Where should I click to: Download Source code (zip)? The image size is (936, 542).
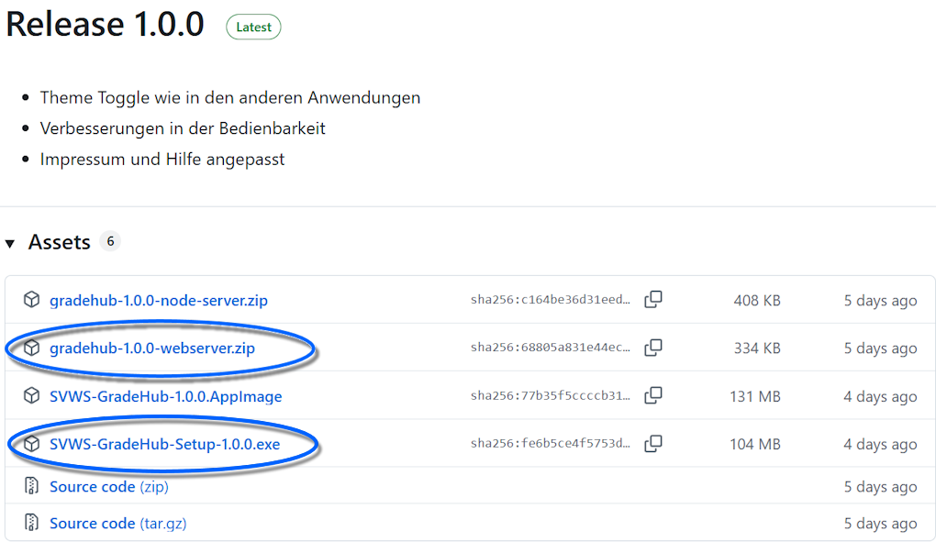[109, 487]
